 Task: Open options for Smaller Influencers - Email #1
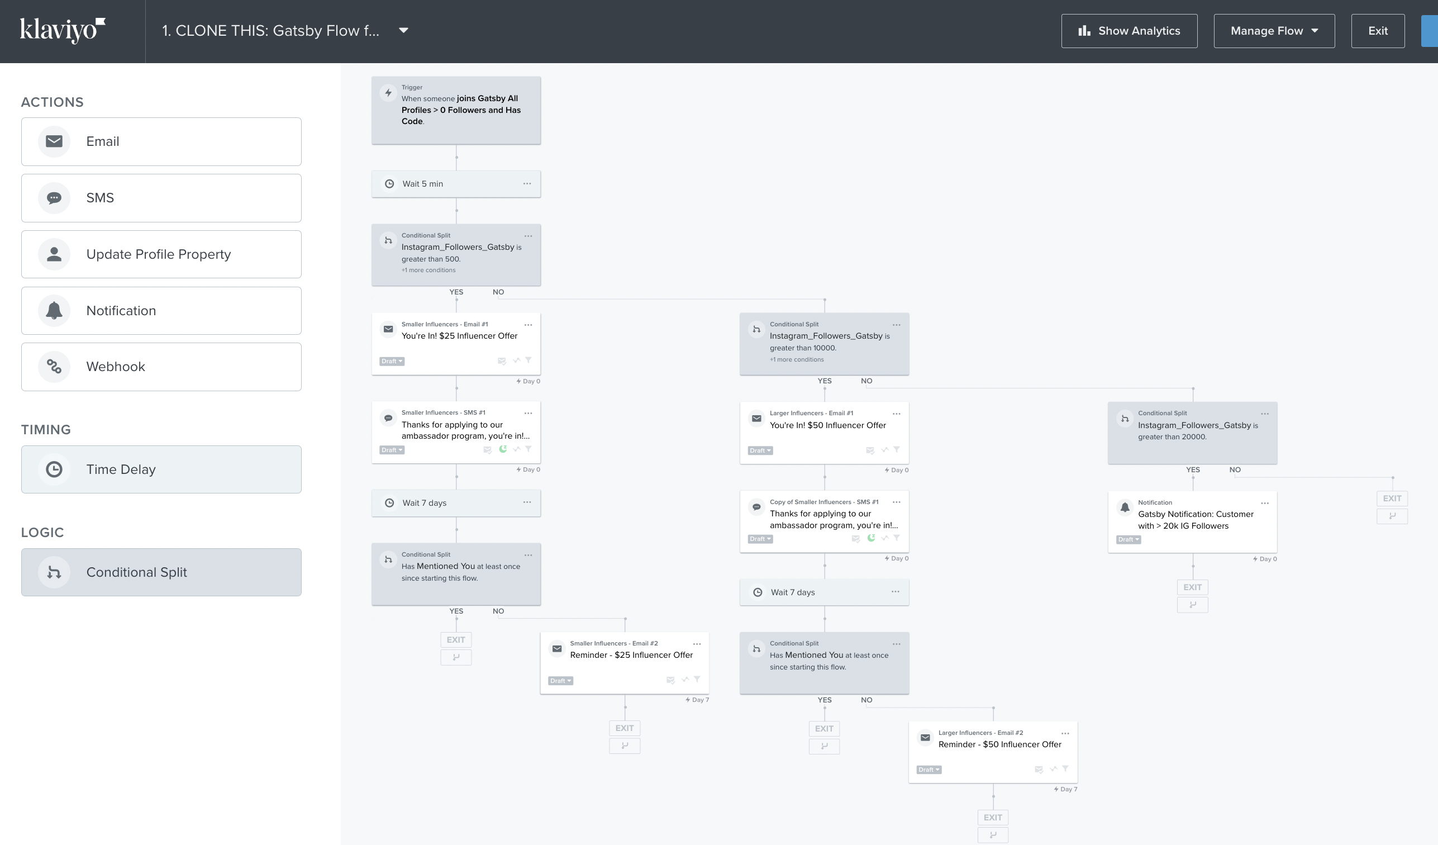tap(528, 325)
